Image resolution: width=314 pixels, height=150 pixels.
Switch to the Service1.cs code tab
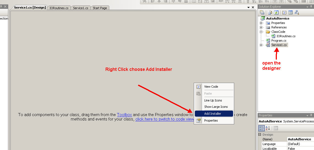click(81, 8)
